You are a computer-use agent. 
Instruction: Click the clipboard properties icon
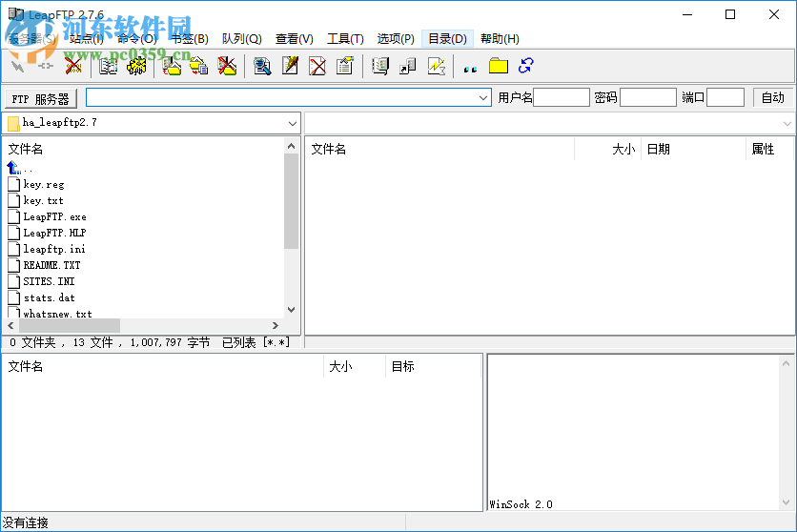pos(345,66)
